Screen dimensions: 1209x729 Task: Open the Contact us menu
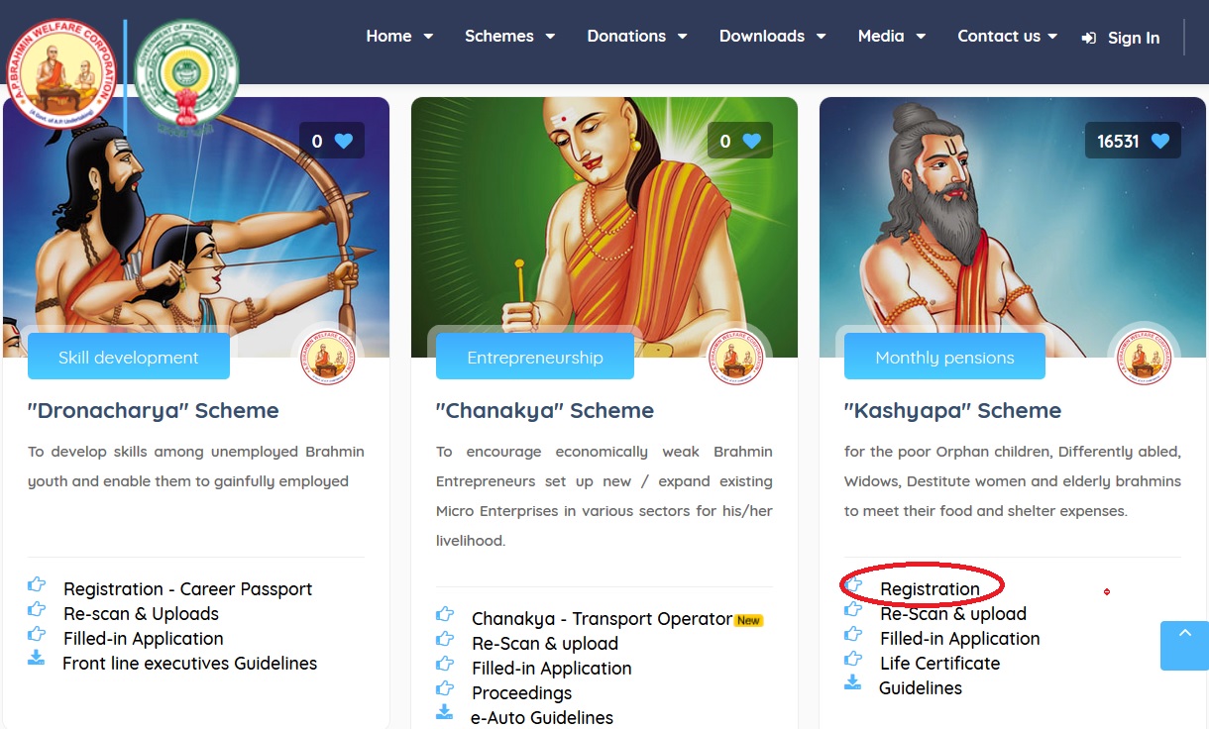tap(1008, 36)
